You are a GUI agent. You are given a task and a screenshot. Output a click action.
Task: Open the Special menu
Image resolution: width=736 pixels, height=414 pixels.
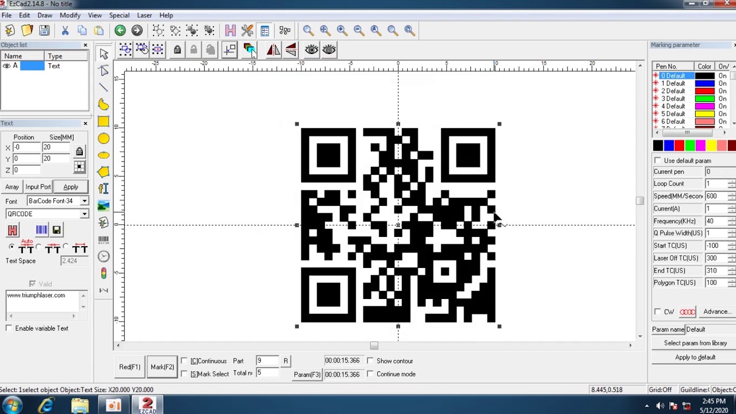tap(119, 16)
